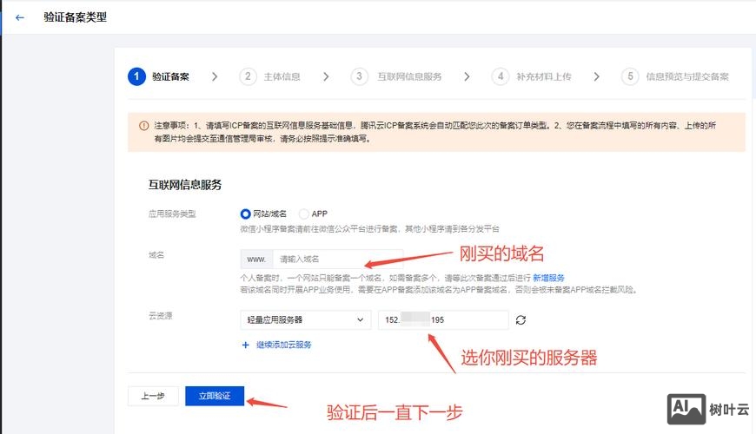Image resolution: width=756 pixels, height=434 pixels.
Task: Click the 互联网信息服务 section heading
Action: [185, 185]
